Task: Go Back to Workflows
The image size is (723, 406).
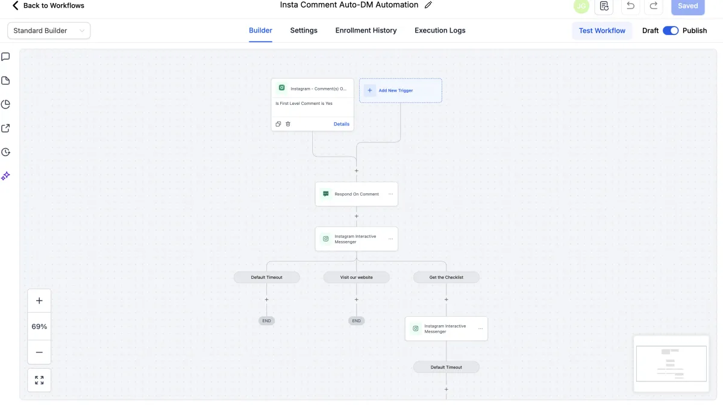Action: pos(48,6)
